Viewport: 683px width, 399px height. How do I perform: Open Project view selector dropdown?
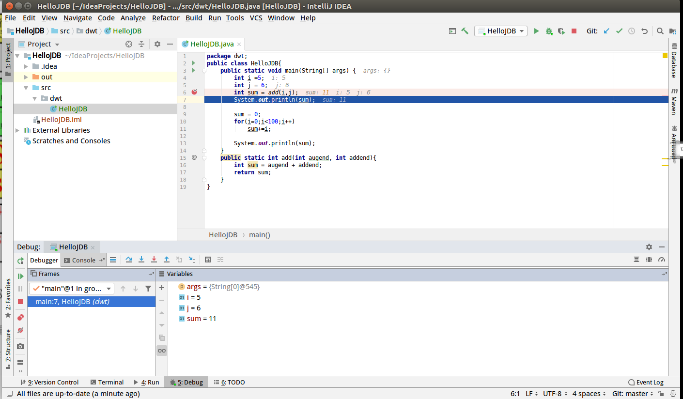[x=39, y=44]
